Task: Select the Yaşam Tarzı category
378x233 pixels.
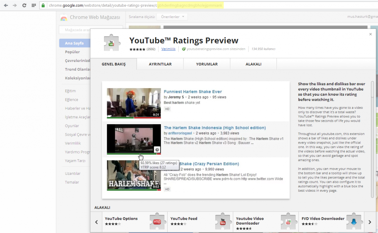Action: point(75,160)
